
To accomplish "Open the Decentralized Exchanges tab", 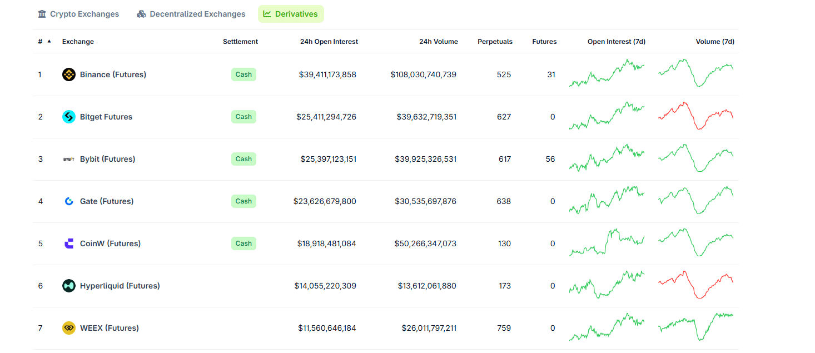I will 191,14.
